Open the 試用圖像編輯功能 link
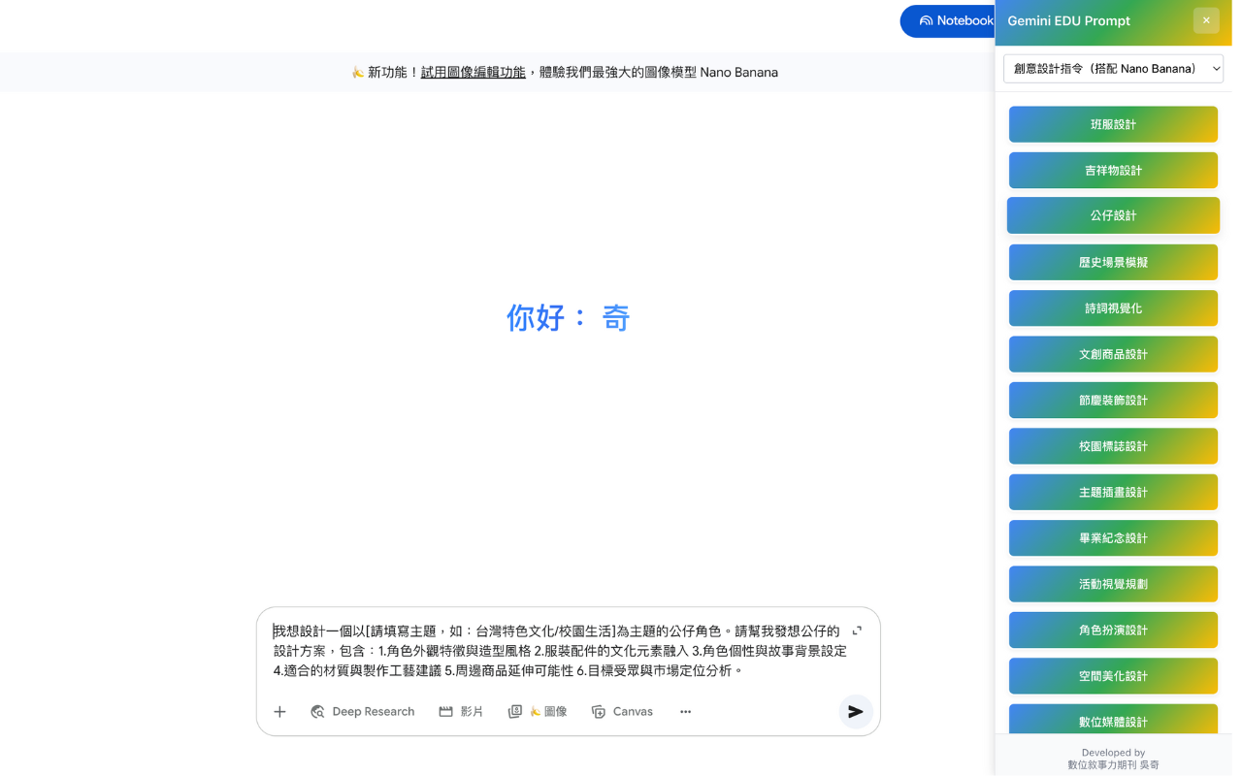 473,72
